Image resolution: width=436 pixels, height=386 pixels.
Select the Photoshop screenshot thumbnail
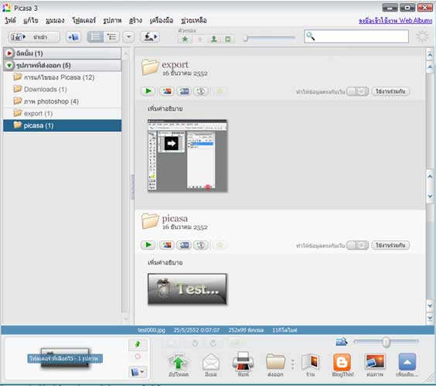tap(187, 155)
